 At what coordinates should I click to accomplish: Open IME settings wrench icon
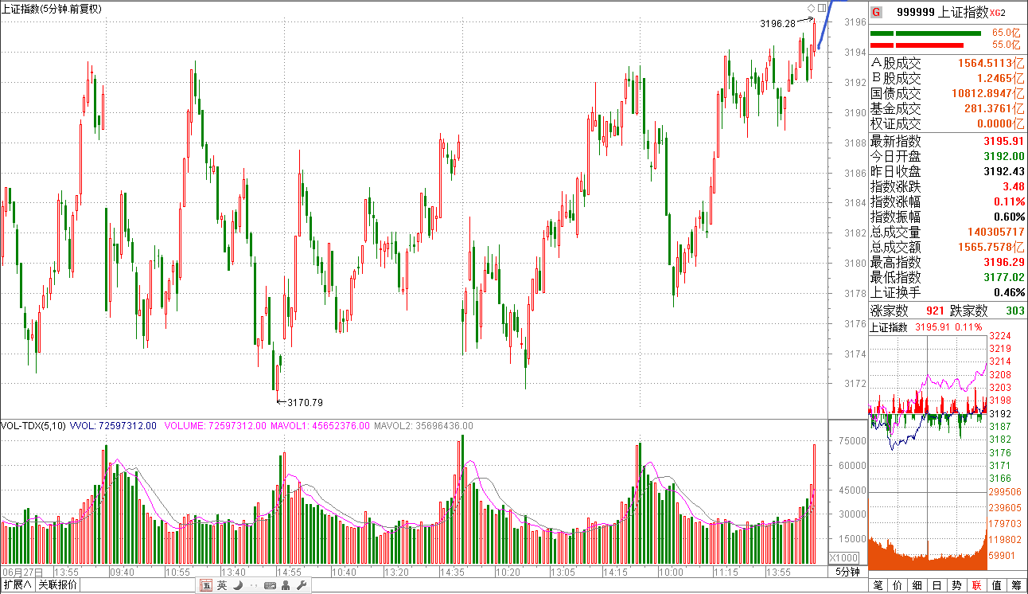[x=302, y=585]
